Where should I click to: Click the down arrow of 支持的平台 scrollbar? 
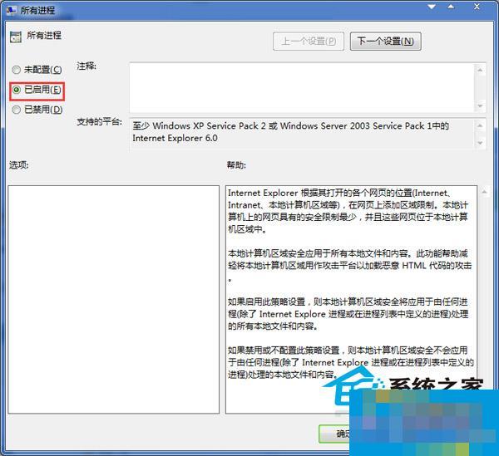click(x=480, y=144)
